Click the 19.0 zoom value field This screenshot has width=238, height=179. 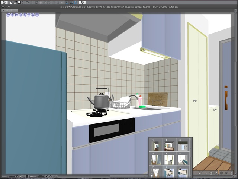[x=16, y=176]
